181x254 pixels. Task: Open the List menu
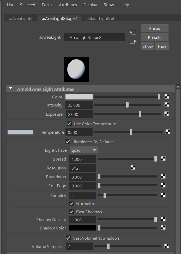tap(10, 5)
